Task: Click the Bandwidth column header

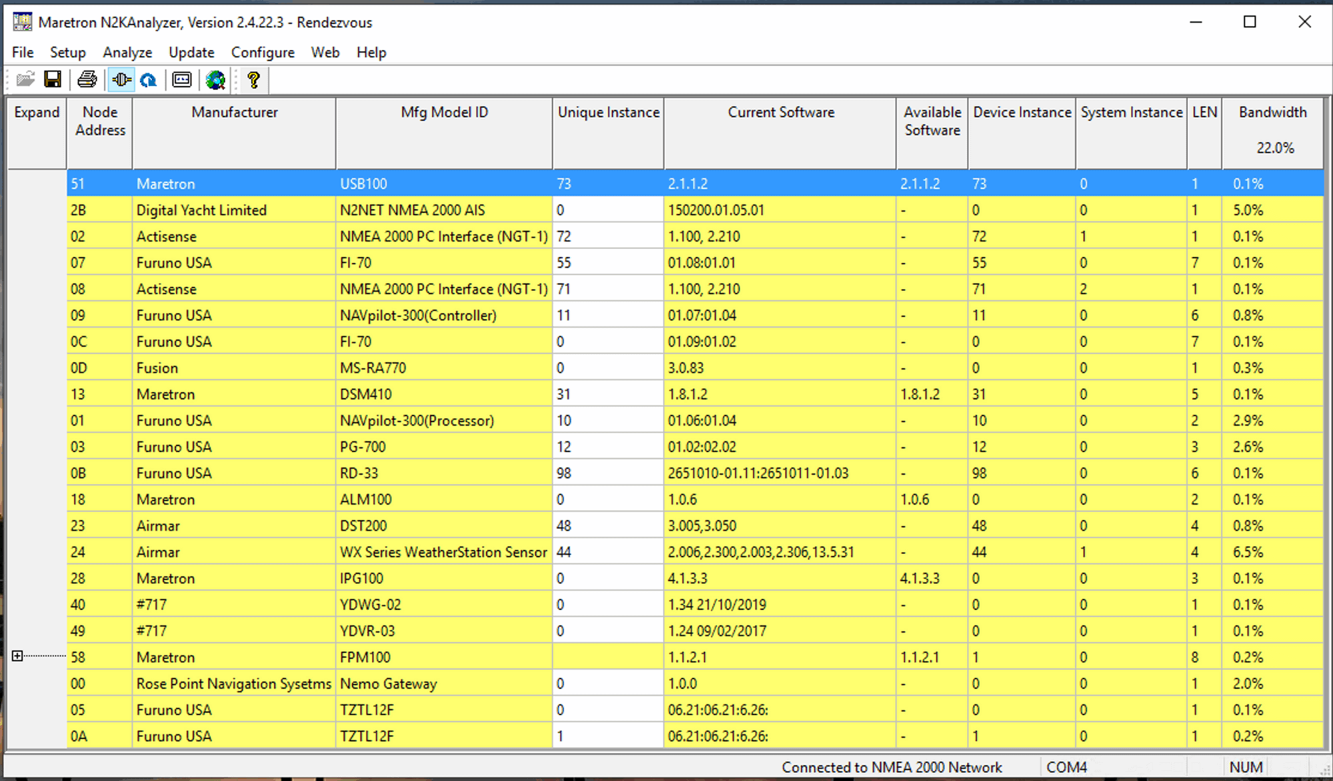Action: click(x=1272, y=113)
